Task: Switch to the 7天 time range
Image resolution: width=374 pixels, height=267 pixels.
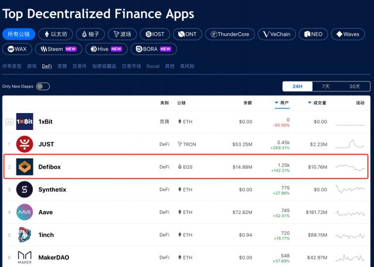Action: (326, 86)
